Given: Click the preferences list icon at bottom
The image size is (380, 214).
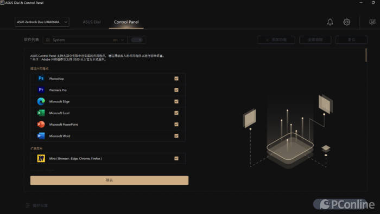Looking at the screenshot, I should 28,205.
